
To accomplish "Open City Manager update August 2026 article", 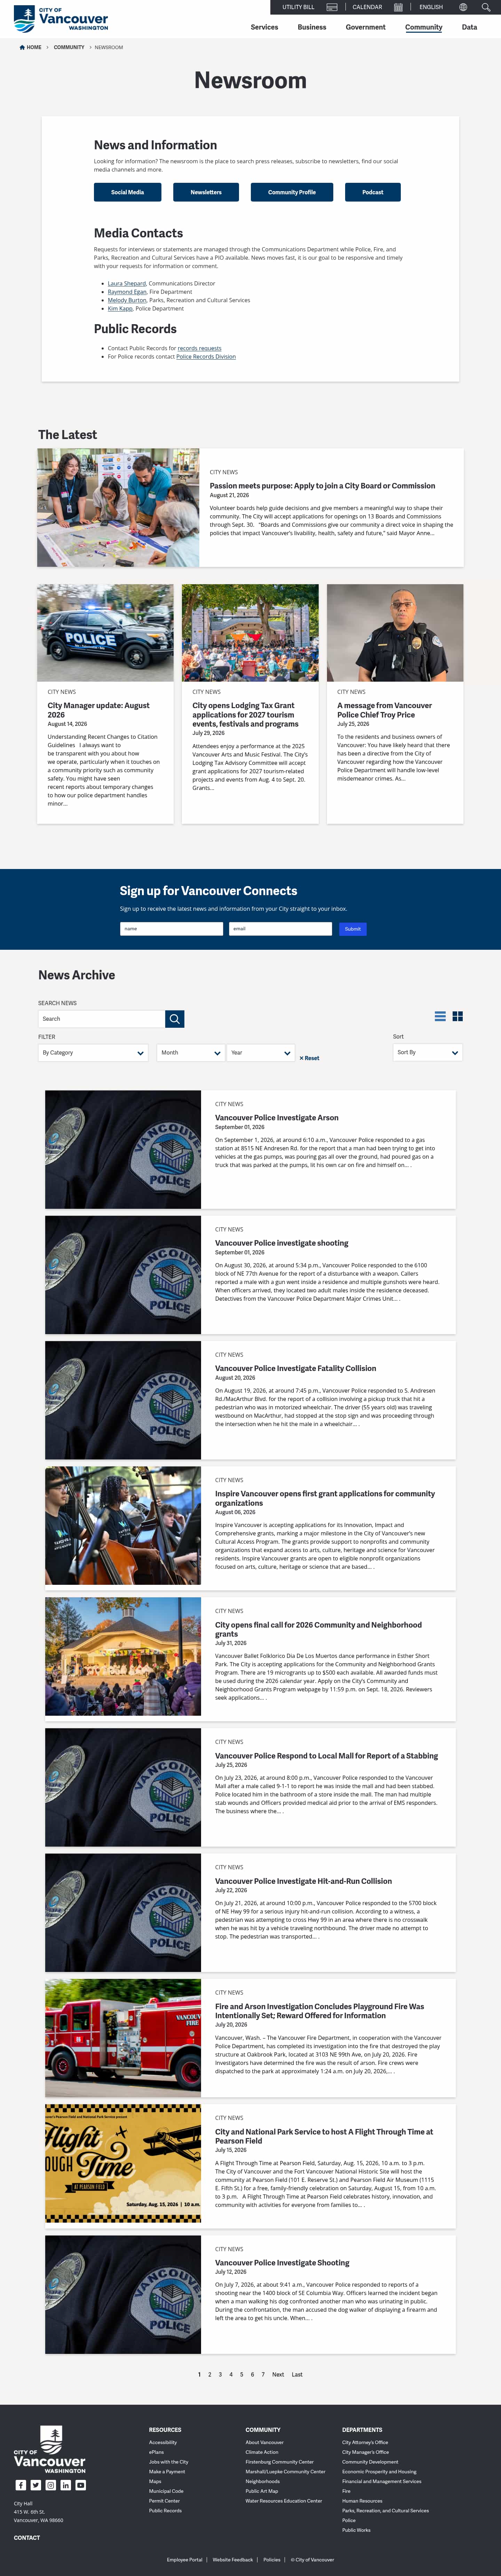I will point(98,710).
